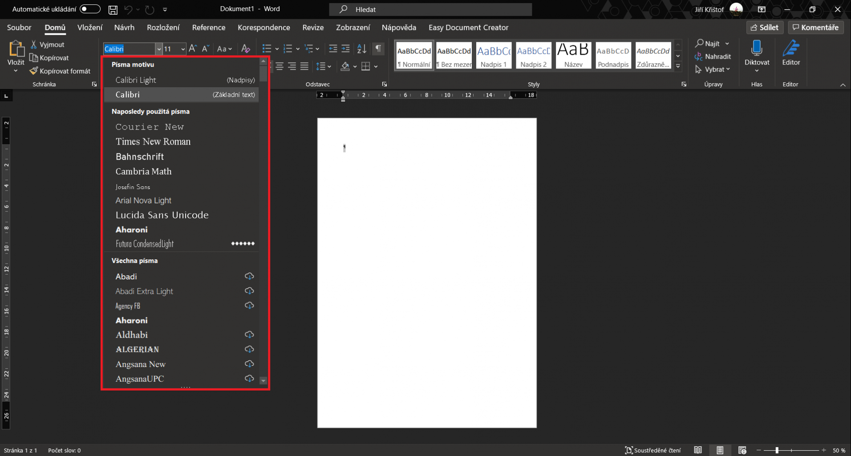Click the Sdílet share button
Screen dimensions: 851x456
[x=764, y=28]
